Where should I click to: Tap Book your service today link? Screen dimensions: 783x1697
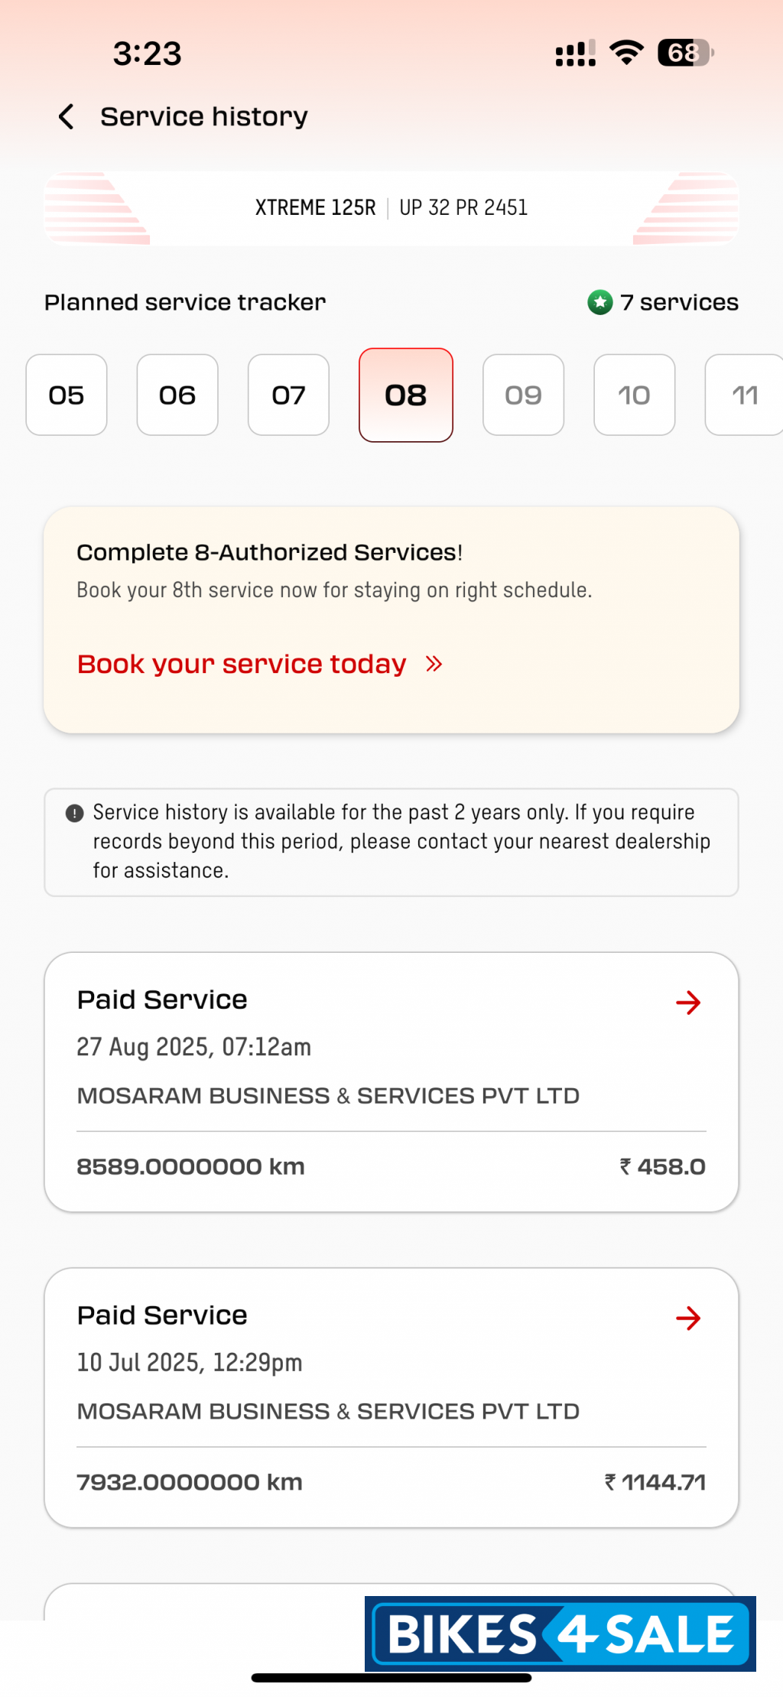pos(242,664)
